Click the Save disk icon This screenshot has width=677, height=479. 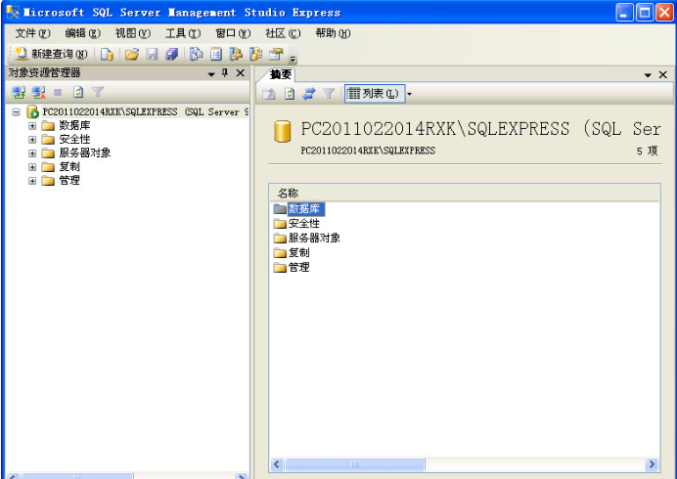(x=152, y=54)
